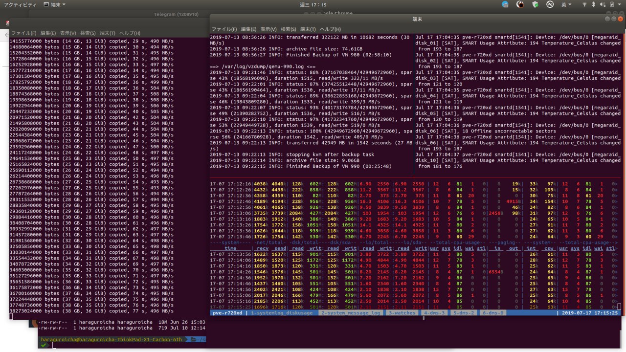
Task: Open the clock showing 週三 17:15
Action: (x=313, y=4)
